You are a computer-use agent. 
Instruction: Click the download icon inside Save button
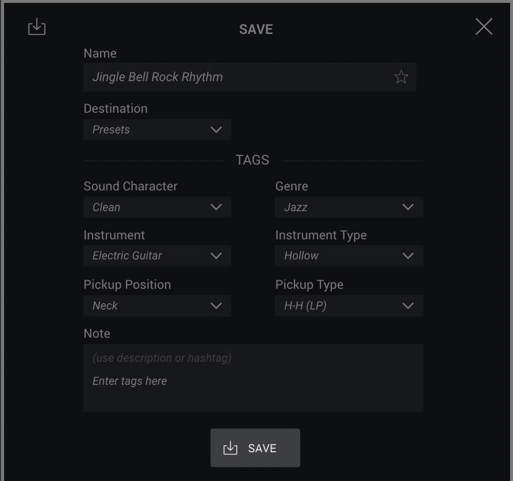[x=230, y=448]
